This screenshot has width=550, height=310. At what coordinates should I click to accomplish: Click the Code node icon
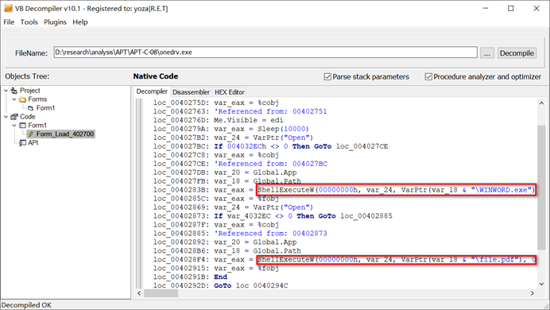tap(14, 117)
